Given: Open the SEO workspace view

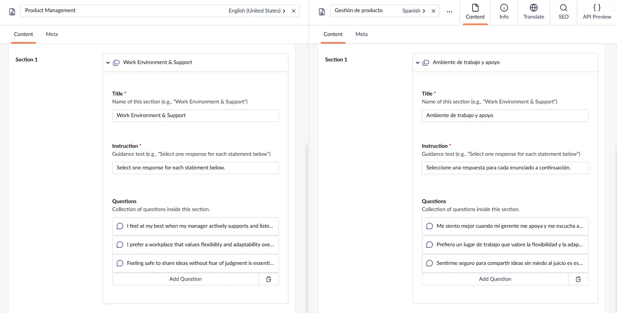Looking at the screenshot, I should tap(564, 13).
